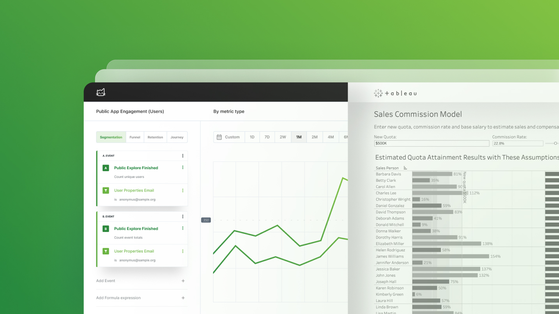
Task: Open options for first Public Explore Finished
Action: (182, 168)
